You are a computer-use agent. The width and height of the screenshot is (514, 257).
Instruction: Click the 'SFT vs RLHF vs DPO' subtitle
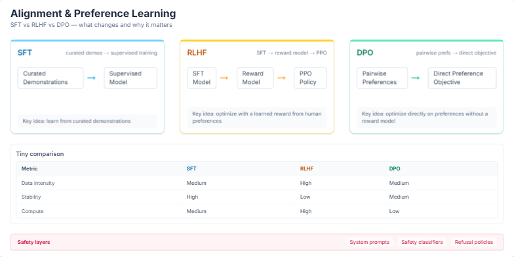[92, 25]
